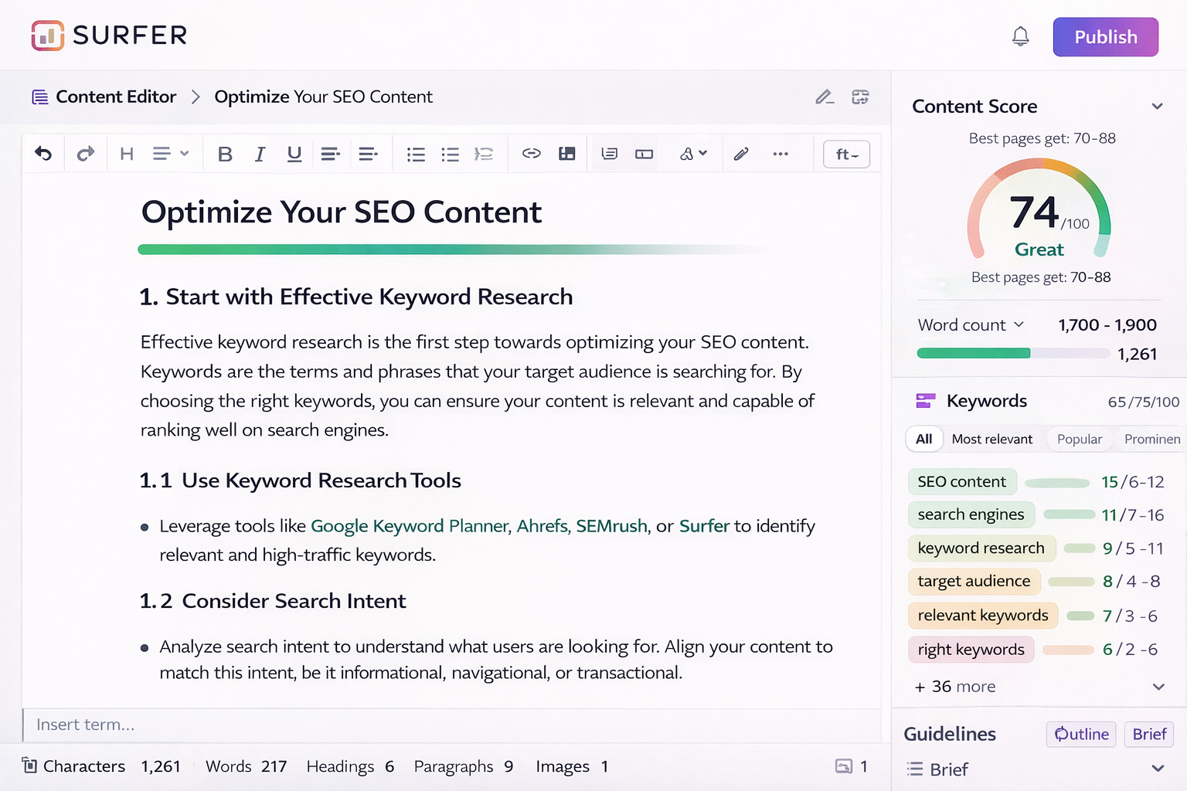Create a bulleted list
This screenshot has width=1187, height=791.
[x=416, y=153]
